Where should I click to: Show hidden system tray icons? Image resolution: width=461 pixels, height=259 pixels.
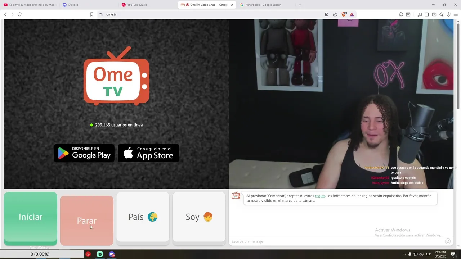tap(404, 254)
